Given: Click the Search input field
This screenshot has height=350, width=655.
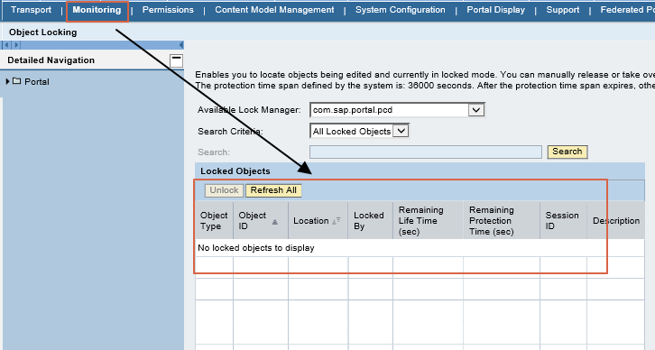Looking at the screenshot, I should [426, 152].
